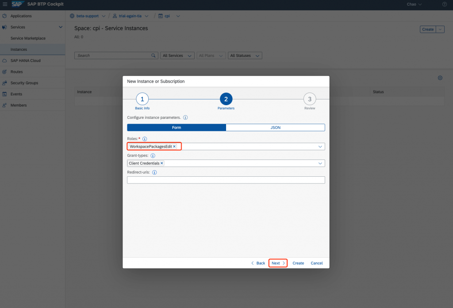Screen dimensions: 453x308
Task: Open table settings gear icon
Action: coord(440,78)
